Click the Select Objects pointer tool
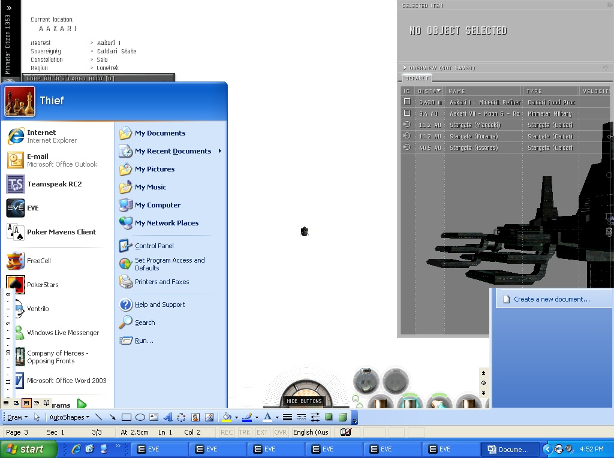Viewport: 614px width, 458px height. click(37, 417)
